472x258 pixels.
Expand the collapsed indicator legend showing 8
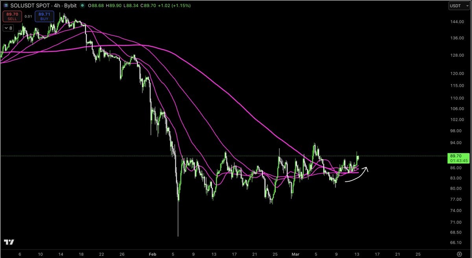(x=8, y=28)
